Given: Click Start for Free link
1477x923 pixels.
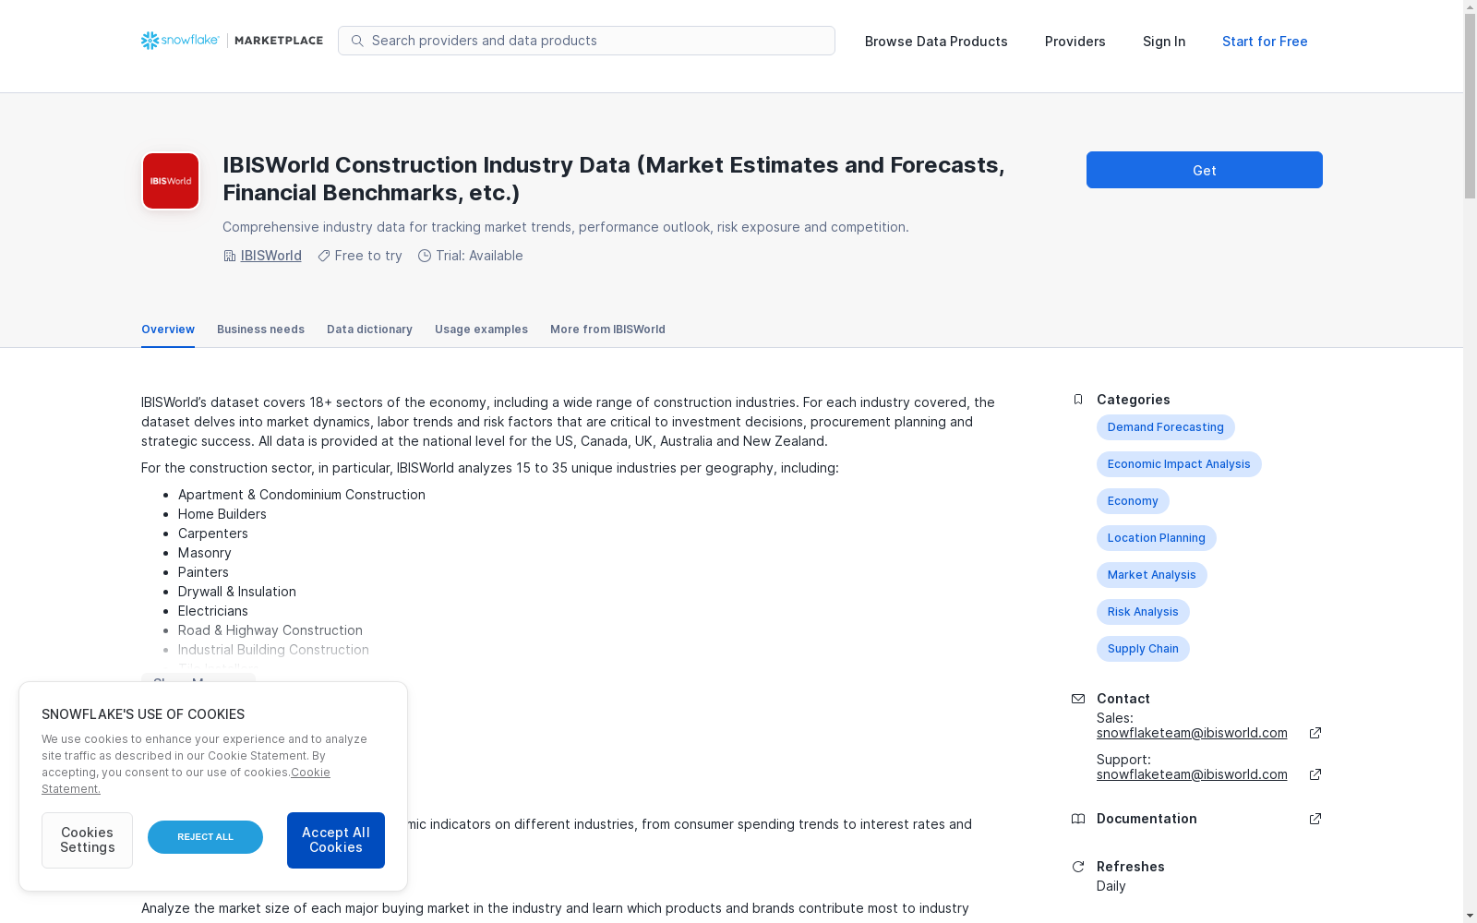Looking at the screenshot, I should pyautogui.click(x=1265, y=42).
